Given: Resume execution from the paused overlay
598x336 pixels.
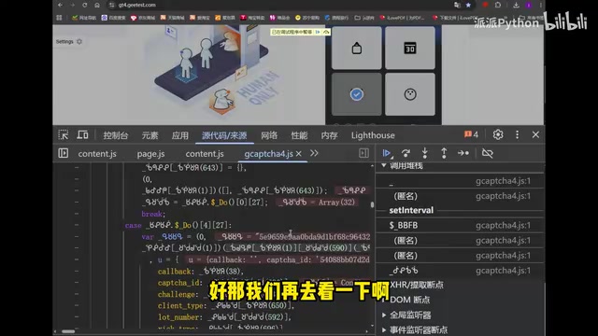Looking at the screenshot, I should [x=318, y=32].
